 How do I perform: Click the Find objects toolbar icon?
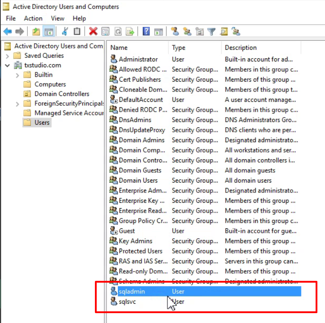click(x=224, y=31)
